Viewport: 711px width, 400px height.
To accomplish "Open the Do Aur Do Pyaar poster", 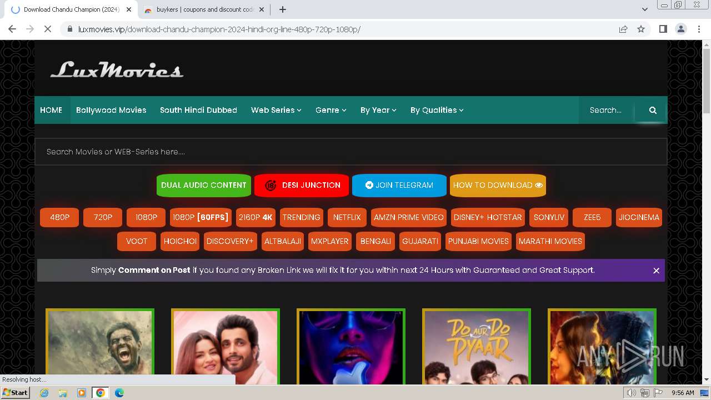I will click(x=477, y=347).
